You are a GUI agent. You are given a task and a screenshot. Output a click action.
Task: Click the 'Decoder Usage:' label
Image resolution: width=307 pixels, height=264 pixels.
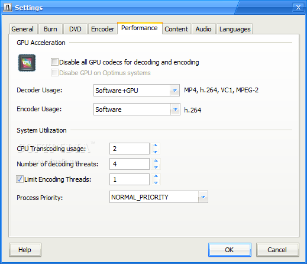click(40, 90)
